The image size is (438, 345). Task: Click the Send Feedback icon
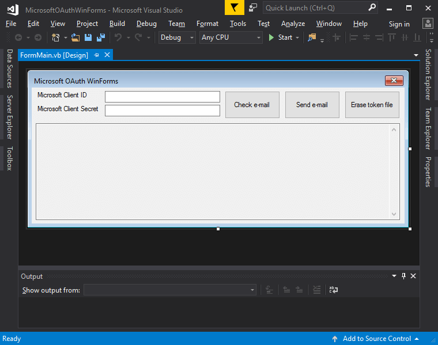point(253,7)
